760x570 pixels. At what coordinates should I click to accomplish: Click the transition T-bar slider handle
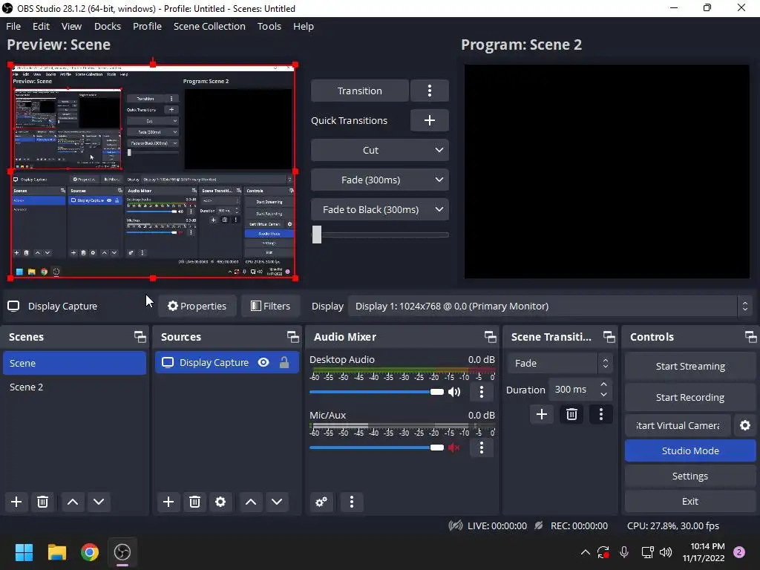(x=317, y=235)
